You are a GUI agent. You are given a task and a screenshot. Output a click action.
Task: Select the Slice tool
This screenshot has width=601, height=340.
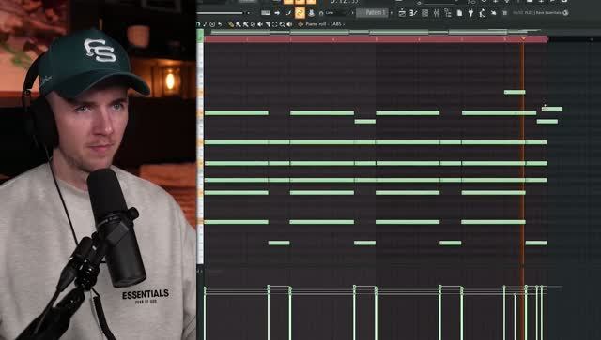point(267,24)
